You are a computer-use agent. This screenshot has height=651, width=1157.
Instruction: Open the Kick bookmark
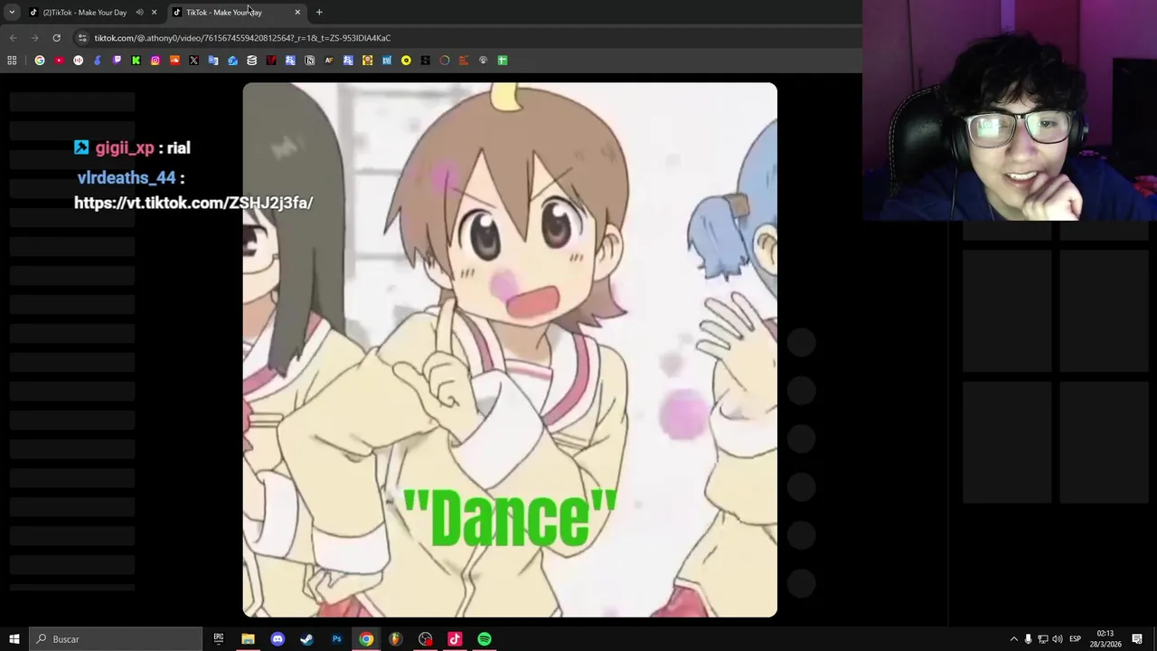pos(136,61)
